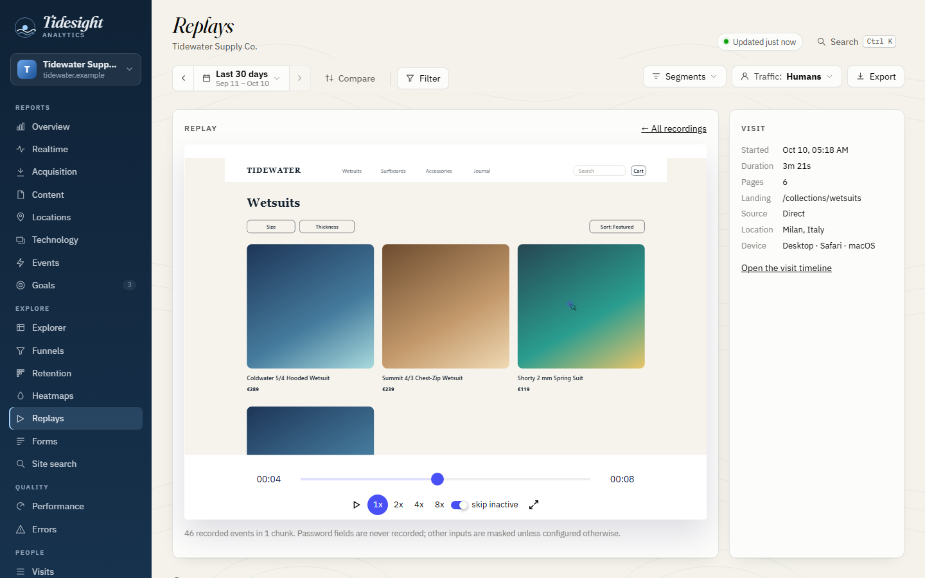
Task: Go to next date range
Action: (299, 78)
